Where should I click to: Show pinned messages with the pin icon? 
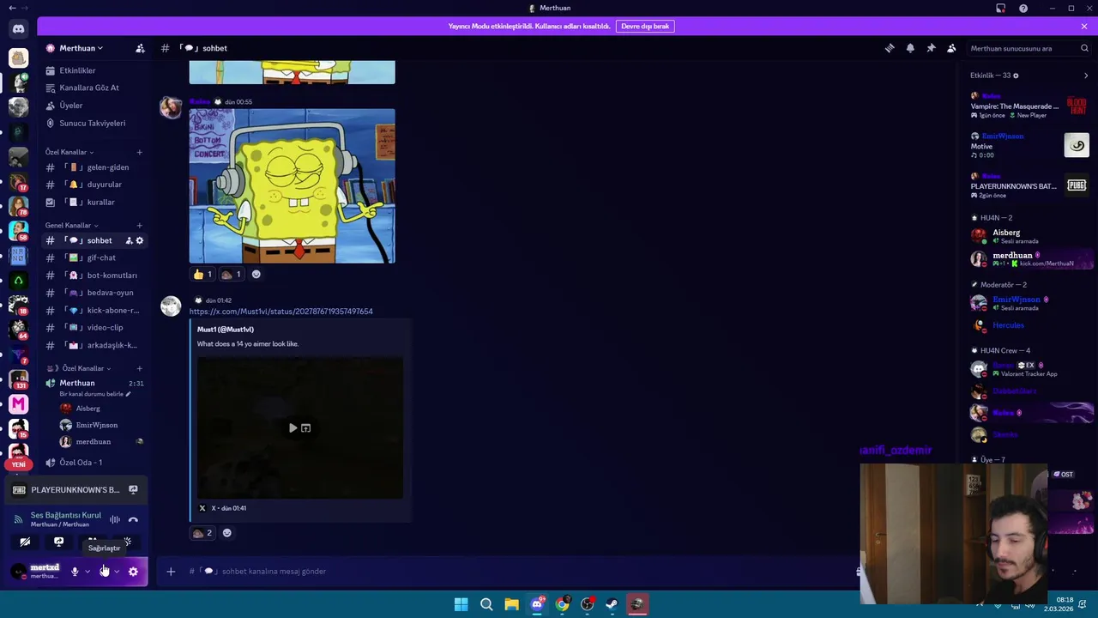point(931,48)
